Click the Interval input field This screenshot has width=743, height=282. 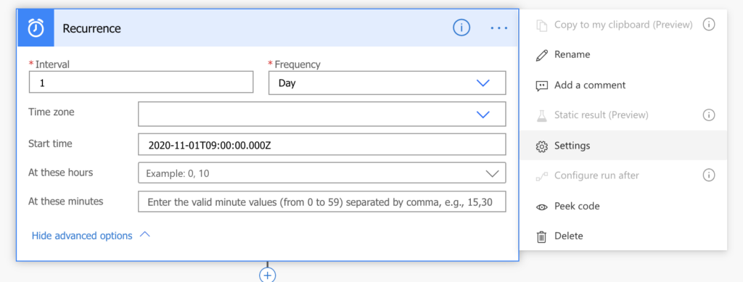pyautogui.click(x=141, y=83)
